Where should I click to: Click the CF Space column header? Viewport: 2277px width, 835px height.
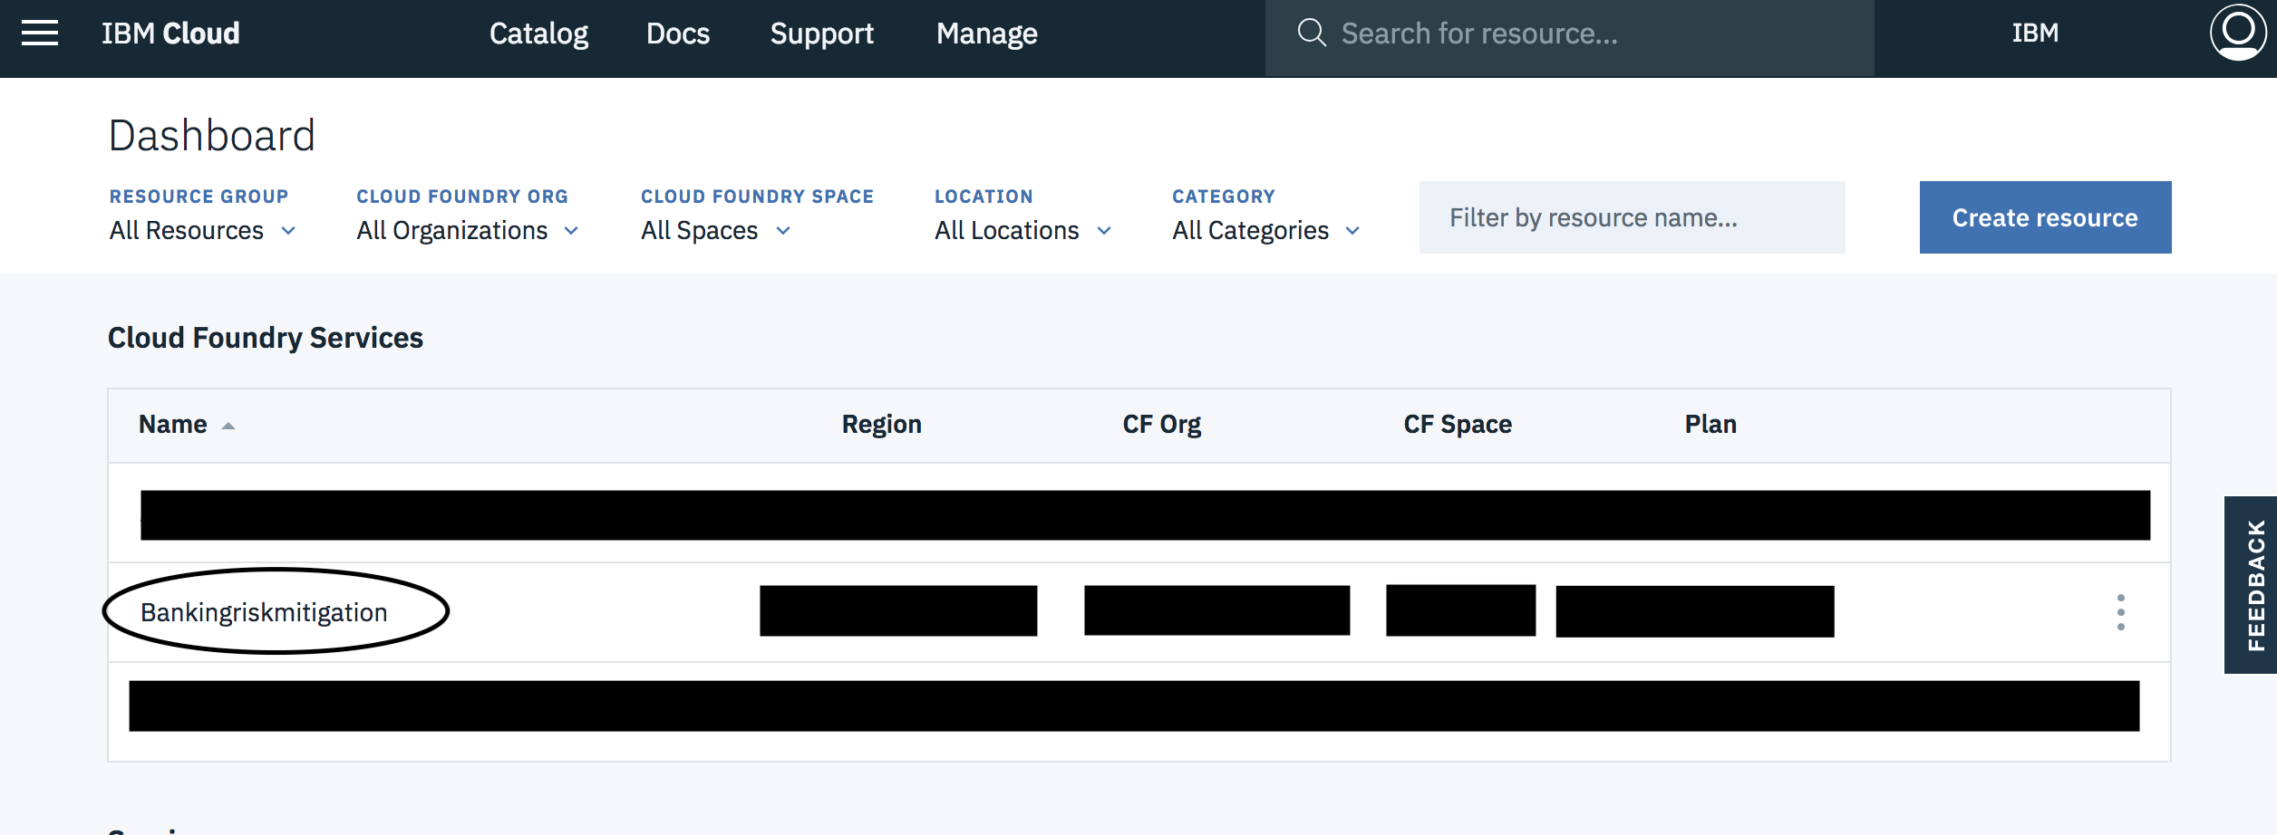pos(1457,424)
